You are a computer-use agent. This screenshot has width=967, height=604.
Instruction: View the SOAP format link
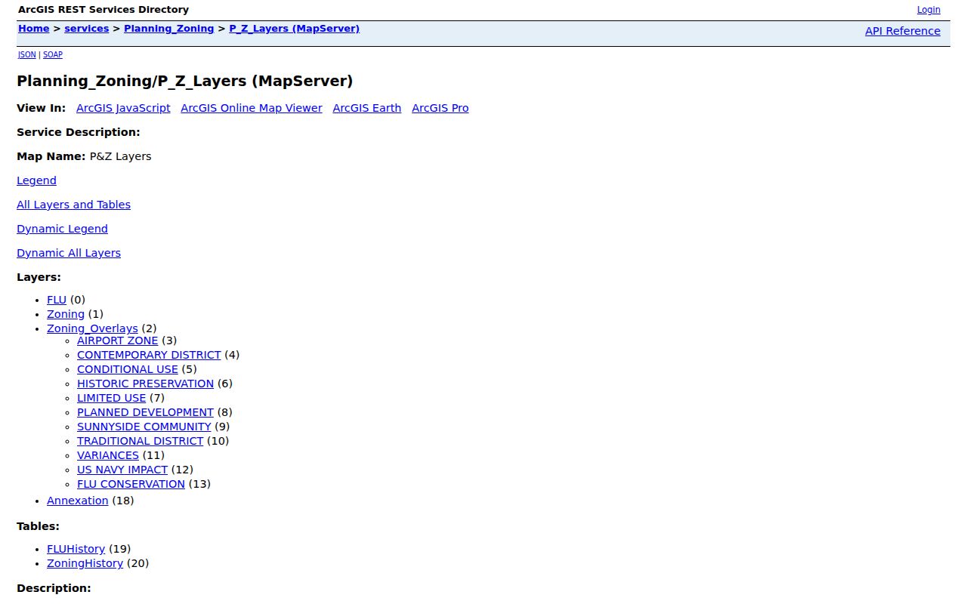(53, 54)
